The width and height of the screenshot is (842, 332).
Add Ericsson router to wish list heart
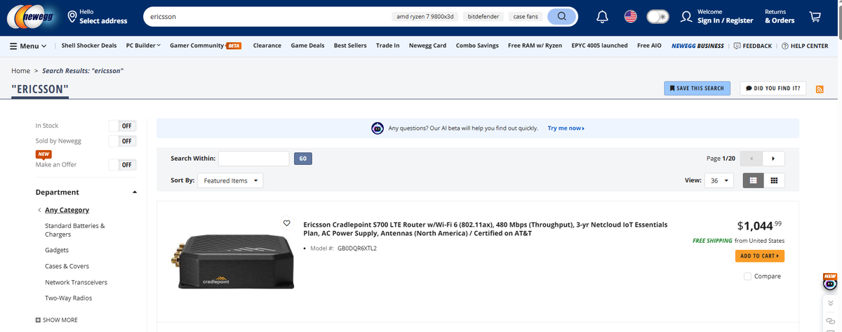(286, 223)
